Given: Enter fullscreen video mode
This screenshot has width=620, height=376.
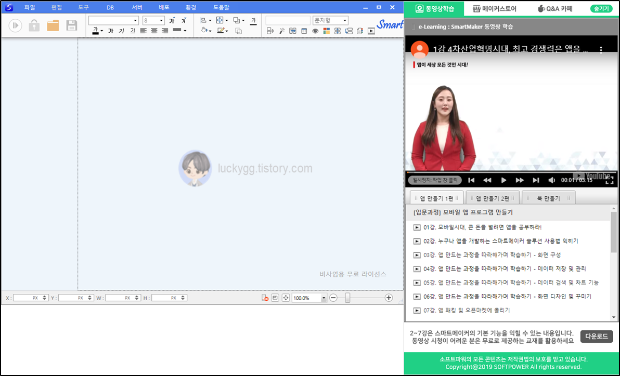Looking at the screenshot, I should tap(609, 180).
